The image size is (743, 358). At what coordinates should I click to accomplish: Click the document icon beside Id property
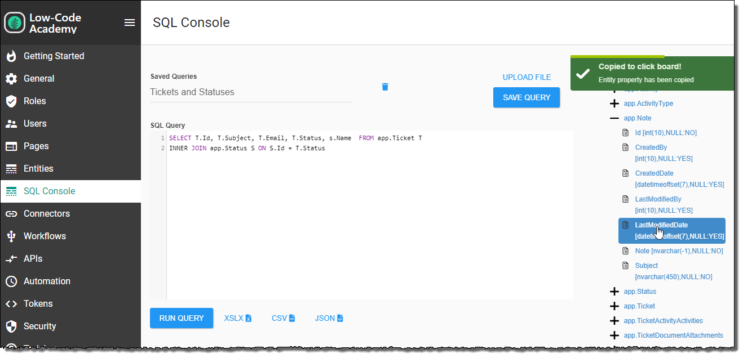point(625,133)
